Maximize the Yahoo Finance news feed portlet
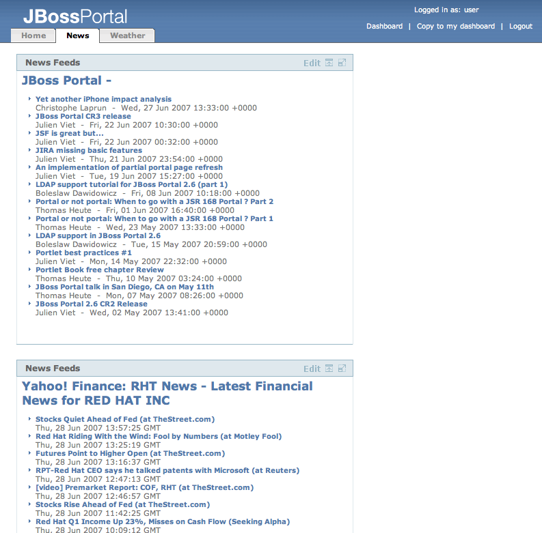542x533 pixels. point(342,369)
